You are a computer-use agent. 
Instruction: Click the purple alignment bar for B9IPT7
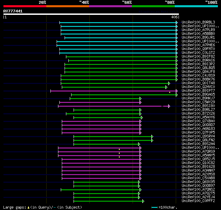pyautogui.click(x=113, y=91)
